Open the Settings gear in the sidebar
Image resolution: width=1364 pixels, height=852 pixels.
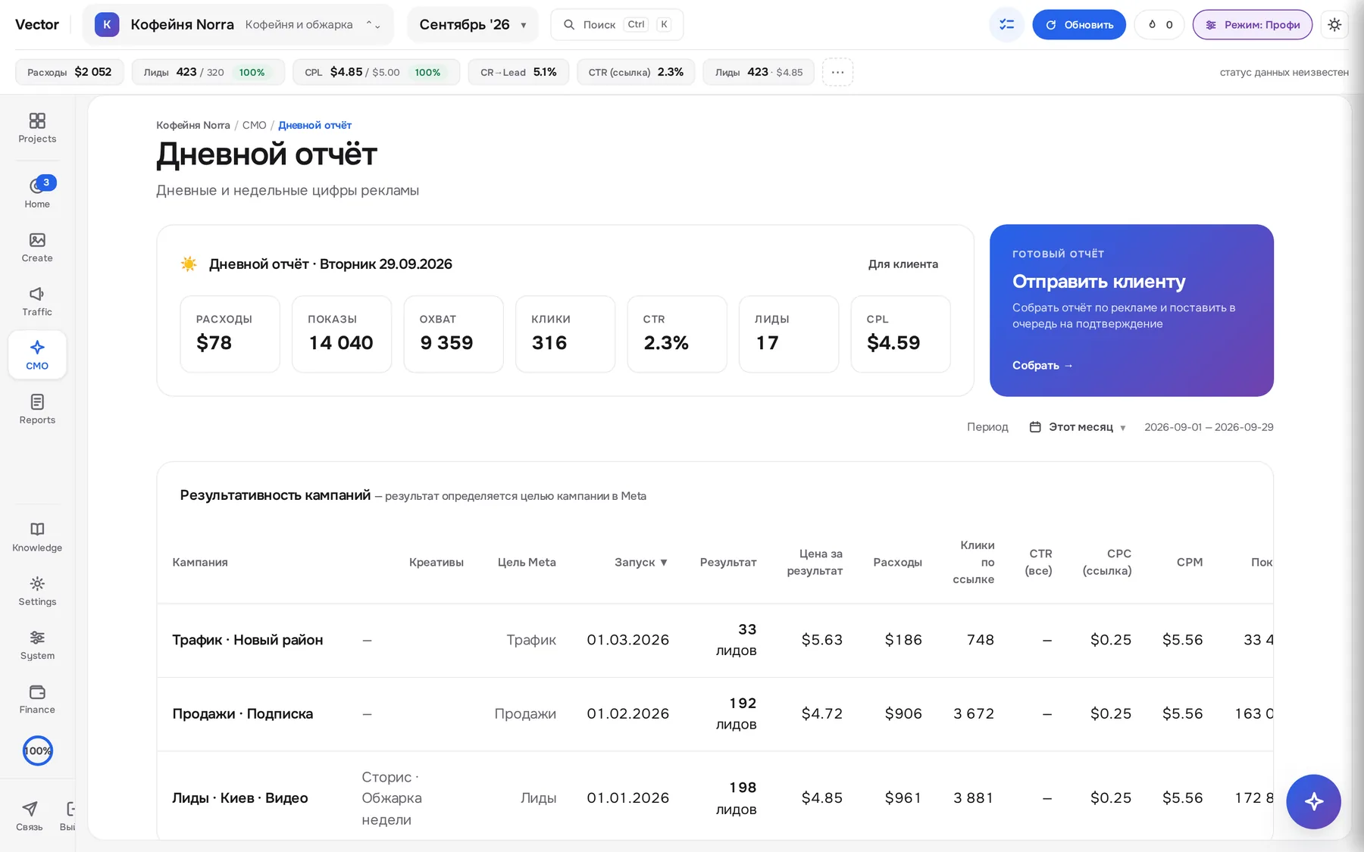37,591
